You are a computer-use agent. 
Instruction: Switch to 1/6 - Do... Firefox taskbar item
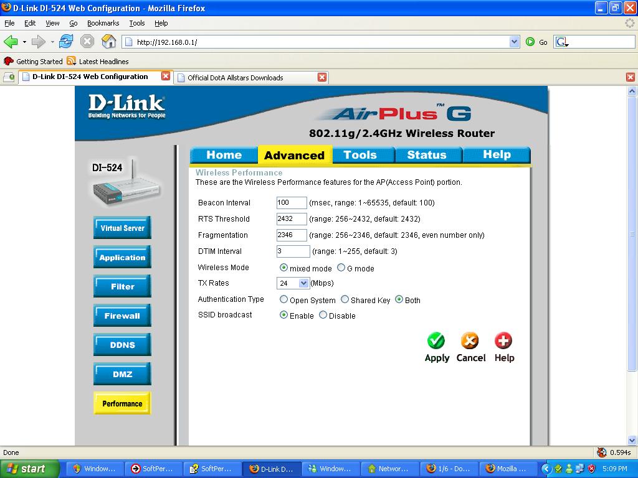point(449,469)
